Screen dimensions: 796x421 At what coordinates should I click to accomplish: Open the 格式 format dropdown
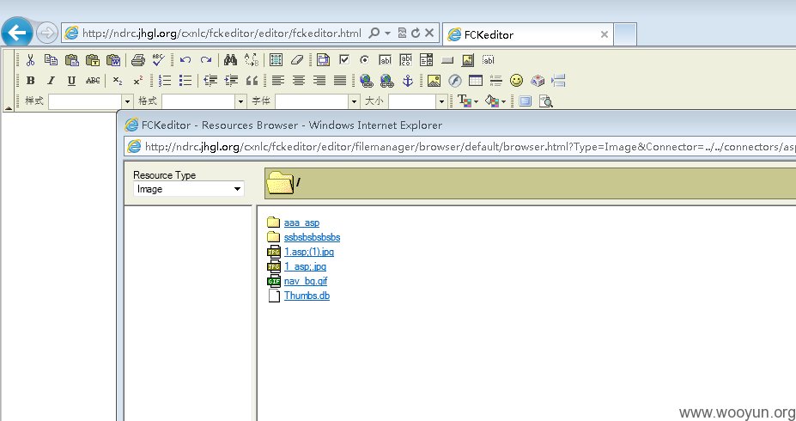tap(204, 101)
